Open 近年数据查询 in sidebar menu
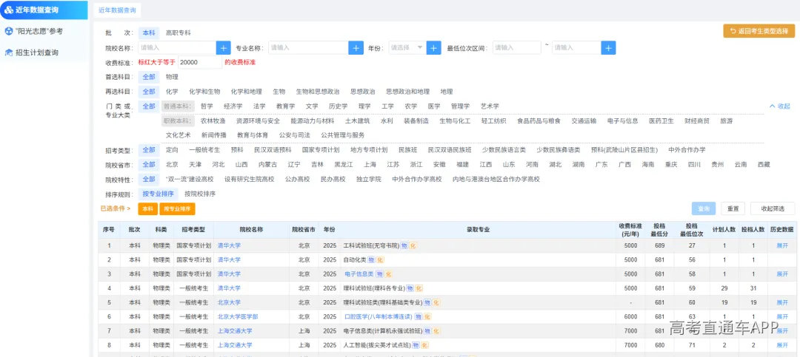The height and width of the screenshot is (357, 800). [44, 10]
